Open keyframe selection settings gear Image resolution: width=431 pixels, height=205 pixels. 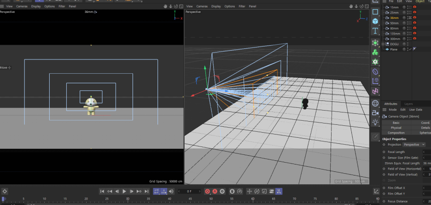point(222,191)
